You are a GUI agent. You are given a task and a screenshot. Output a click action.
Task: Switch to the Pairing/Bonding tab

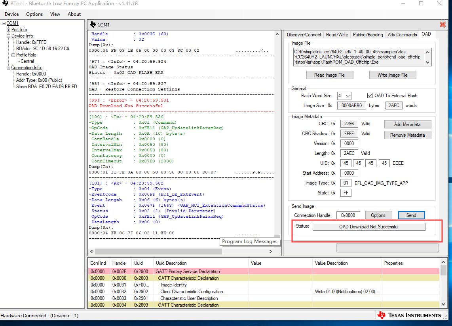pos(368,35)
